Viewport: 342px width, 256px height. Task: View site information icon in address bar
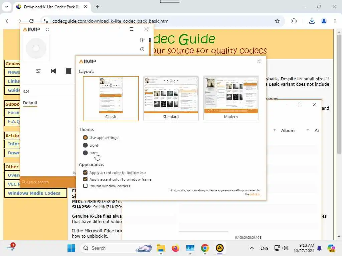pos(45,21)
